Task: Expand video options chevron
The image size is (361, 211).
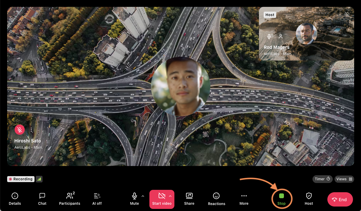Action: coord(170,196)
